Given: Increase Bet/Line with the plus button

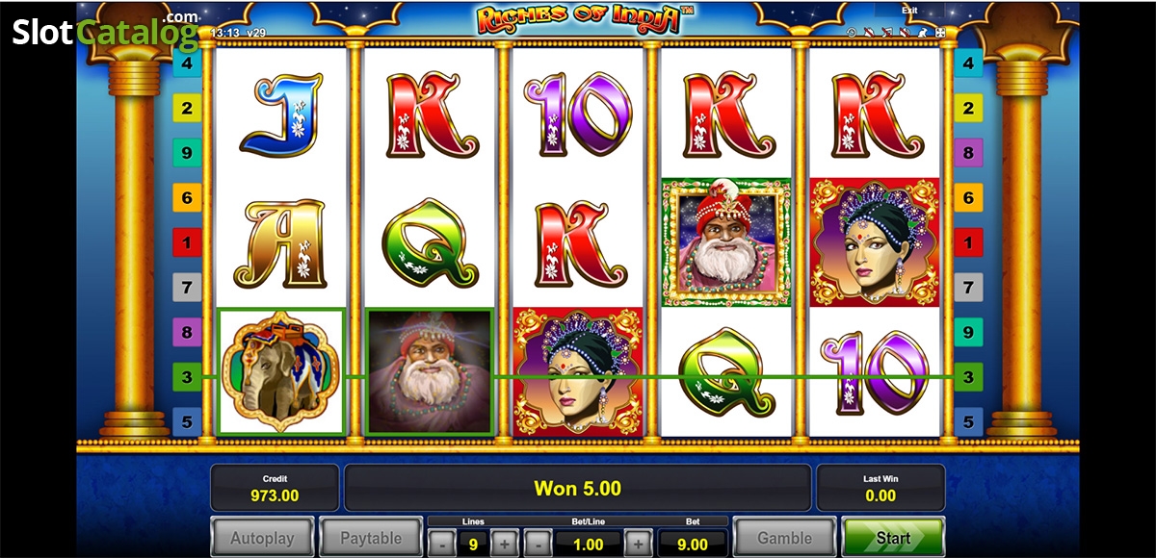Looking at the screenshot, I should click(638, 544).
